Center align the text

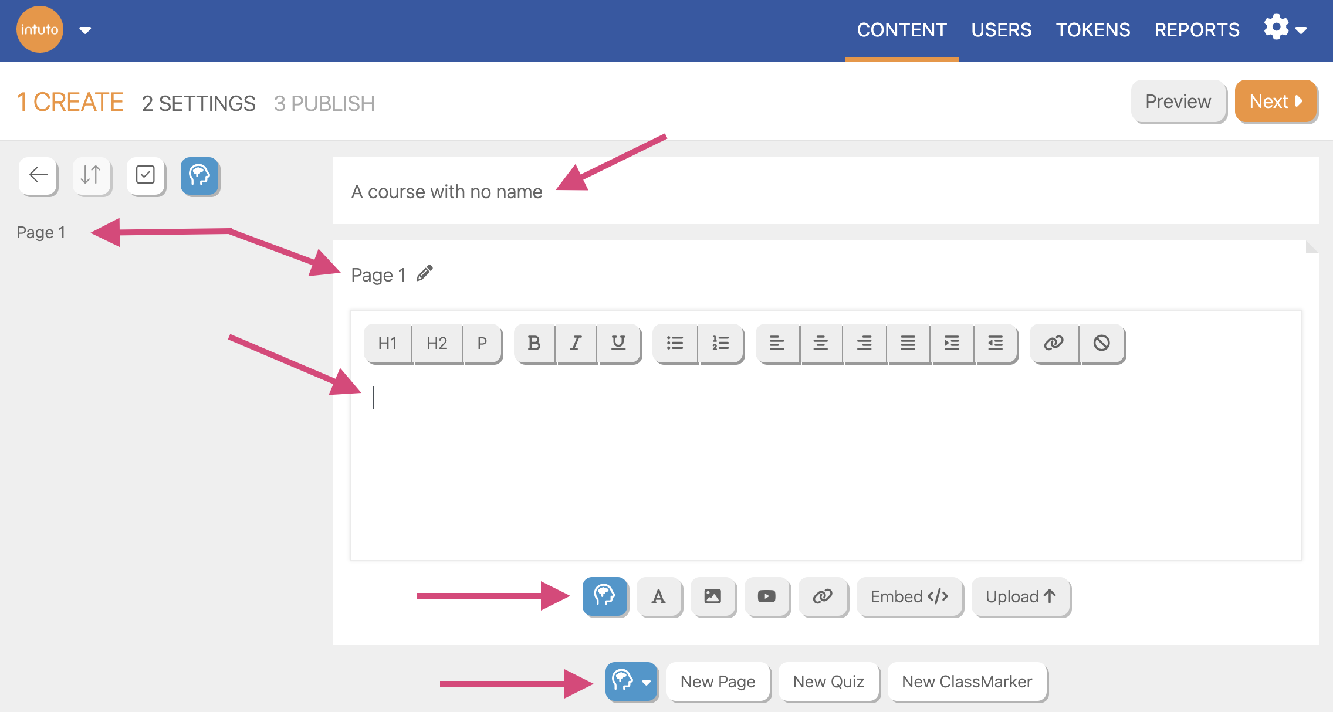(820, 343)
